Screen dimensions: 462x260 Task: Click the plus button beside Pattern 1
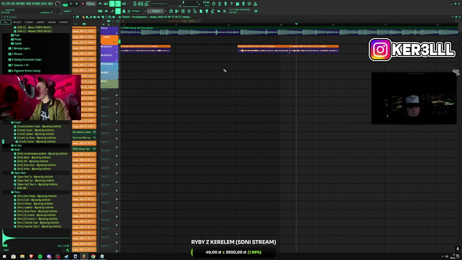(x=166, y=11)
